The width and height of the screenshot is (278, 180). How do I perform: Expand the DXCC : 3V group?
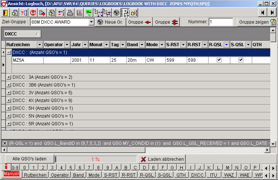(8, 93)
